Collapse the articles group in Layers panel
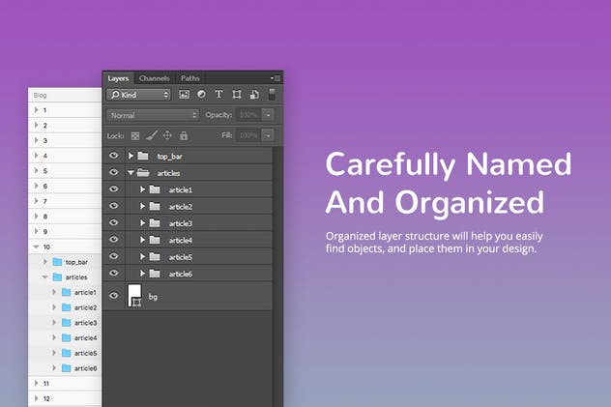 click(x=131, y=173)
